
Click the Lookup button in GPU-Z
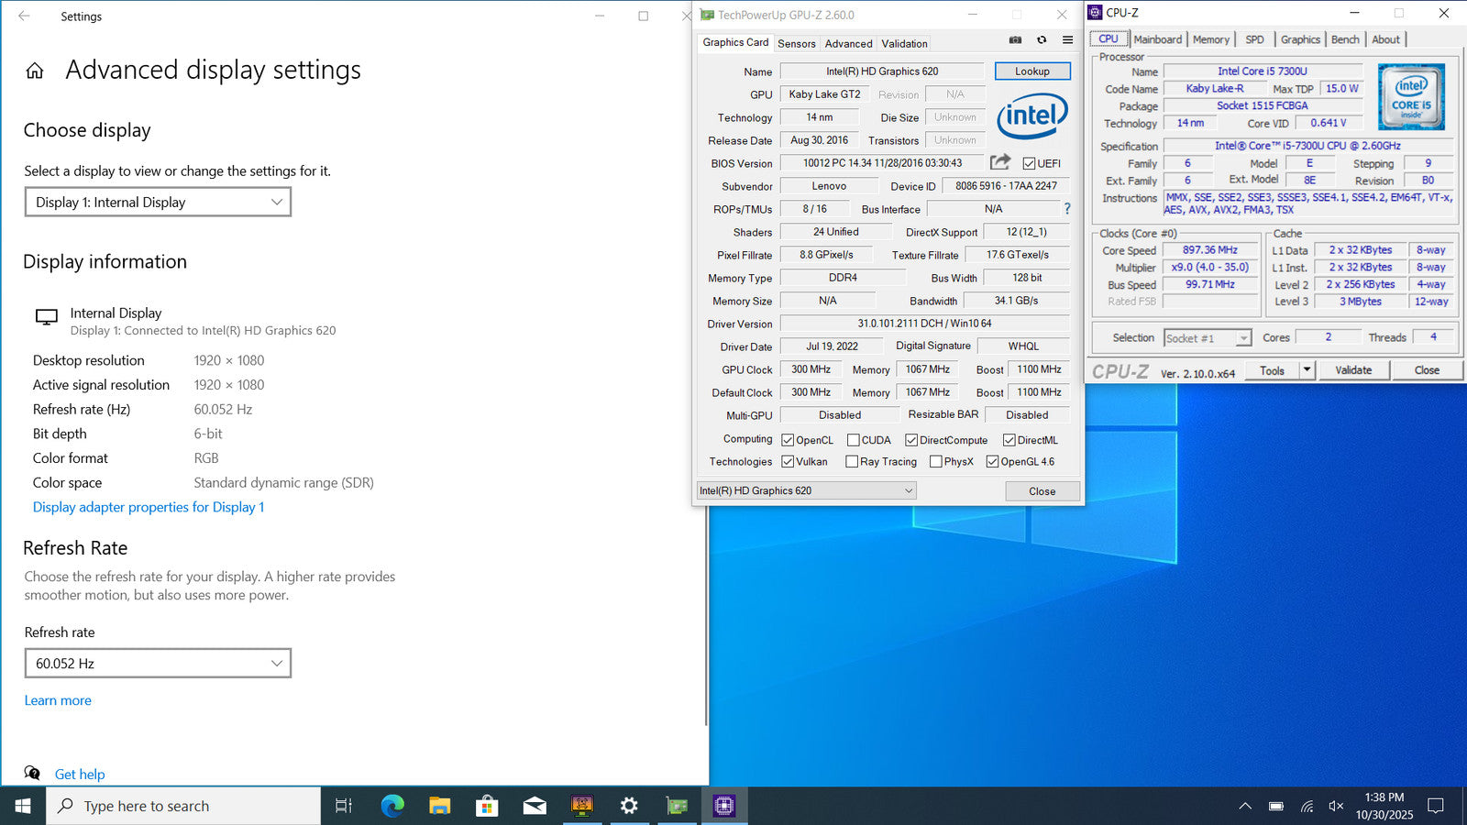tap(1031, 71)
